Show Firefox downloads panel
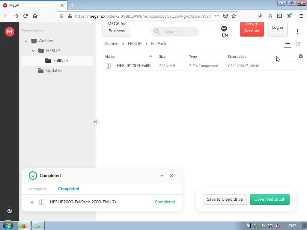The height and width of the screenshot is (230, 307). point(260,16)
